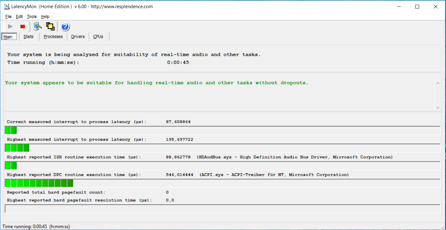Image resolution: width=446 pixels, height=230 pixels.
Task: Switch to the Processes tab
Action: click(53, 37)
